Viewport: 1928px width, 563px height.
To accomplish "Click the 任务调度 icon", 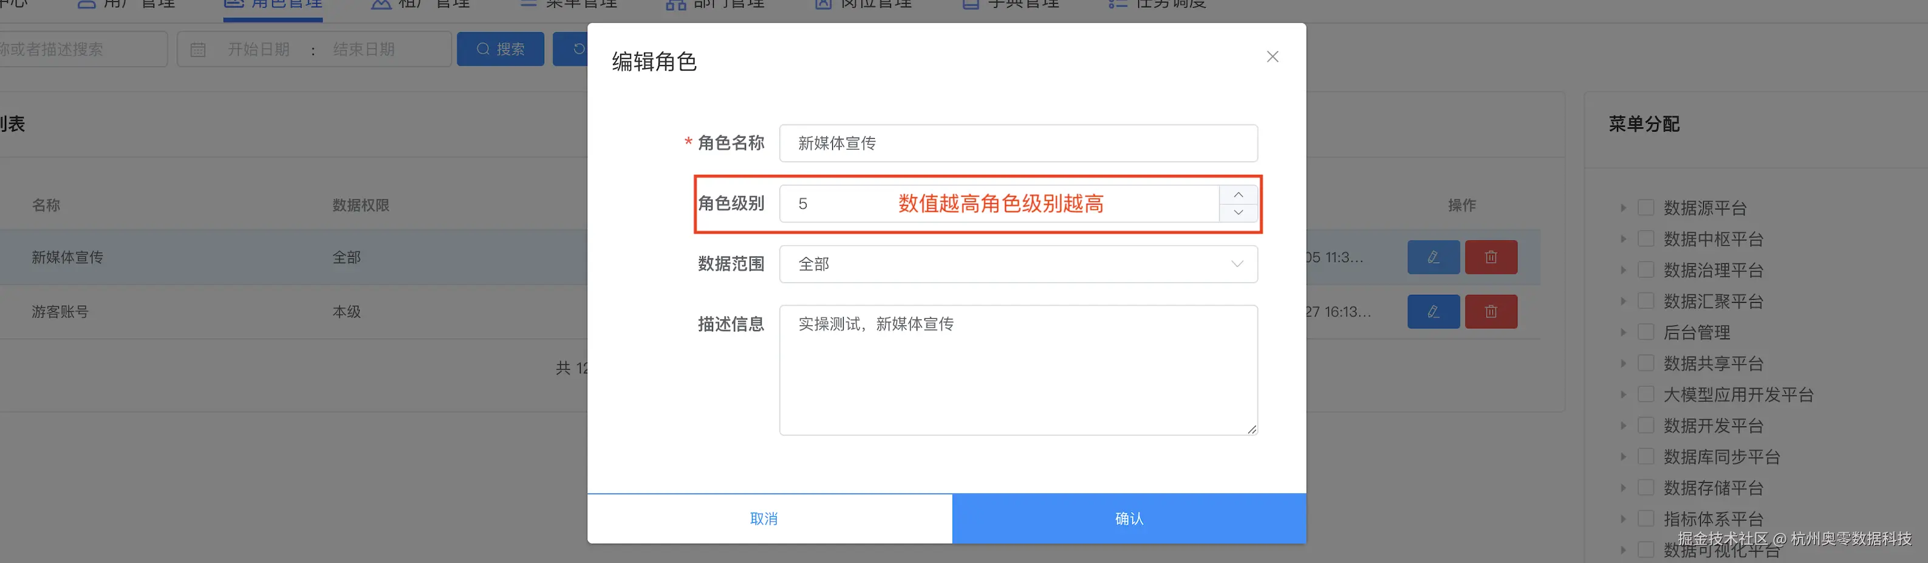I will (1116, 4).
